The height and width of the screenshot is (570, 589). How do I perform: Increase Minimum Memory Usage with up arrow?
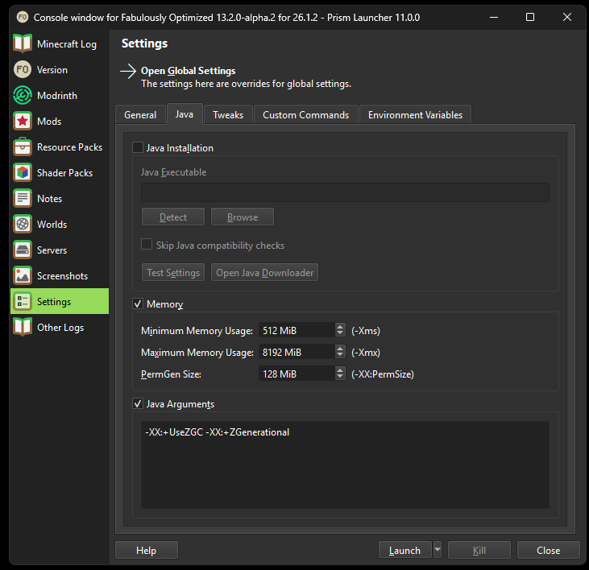340,327
